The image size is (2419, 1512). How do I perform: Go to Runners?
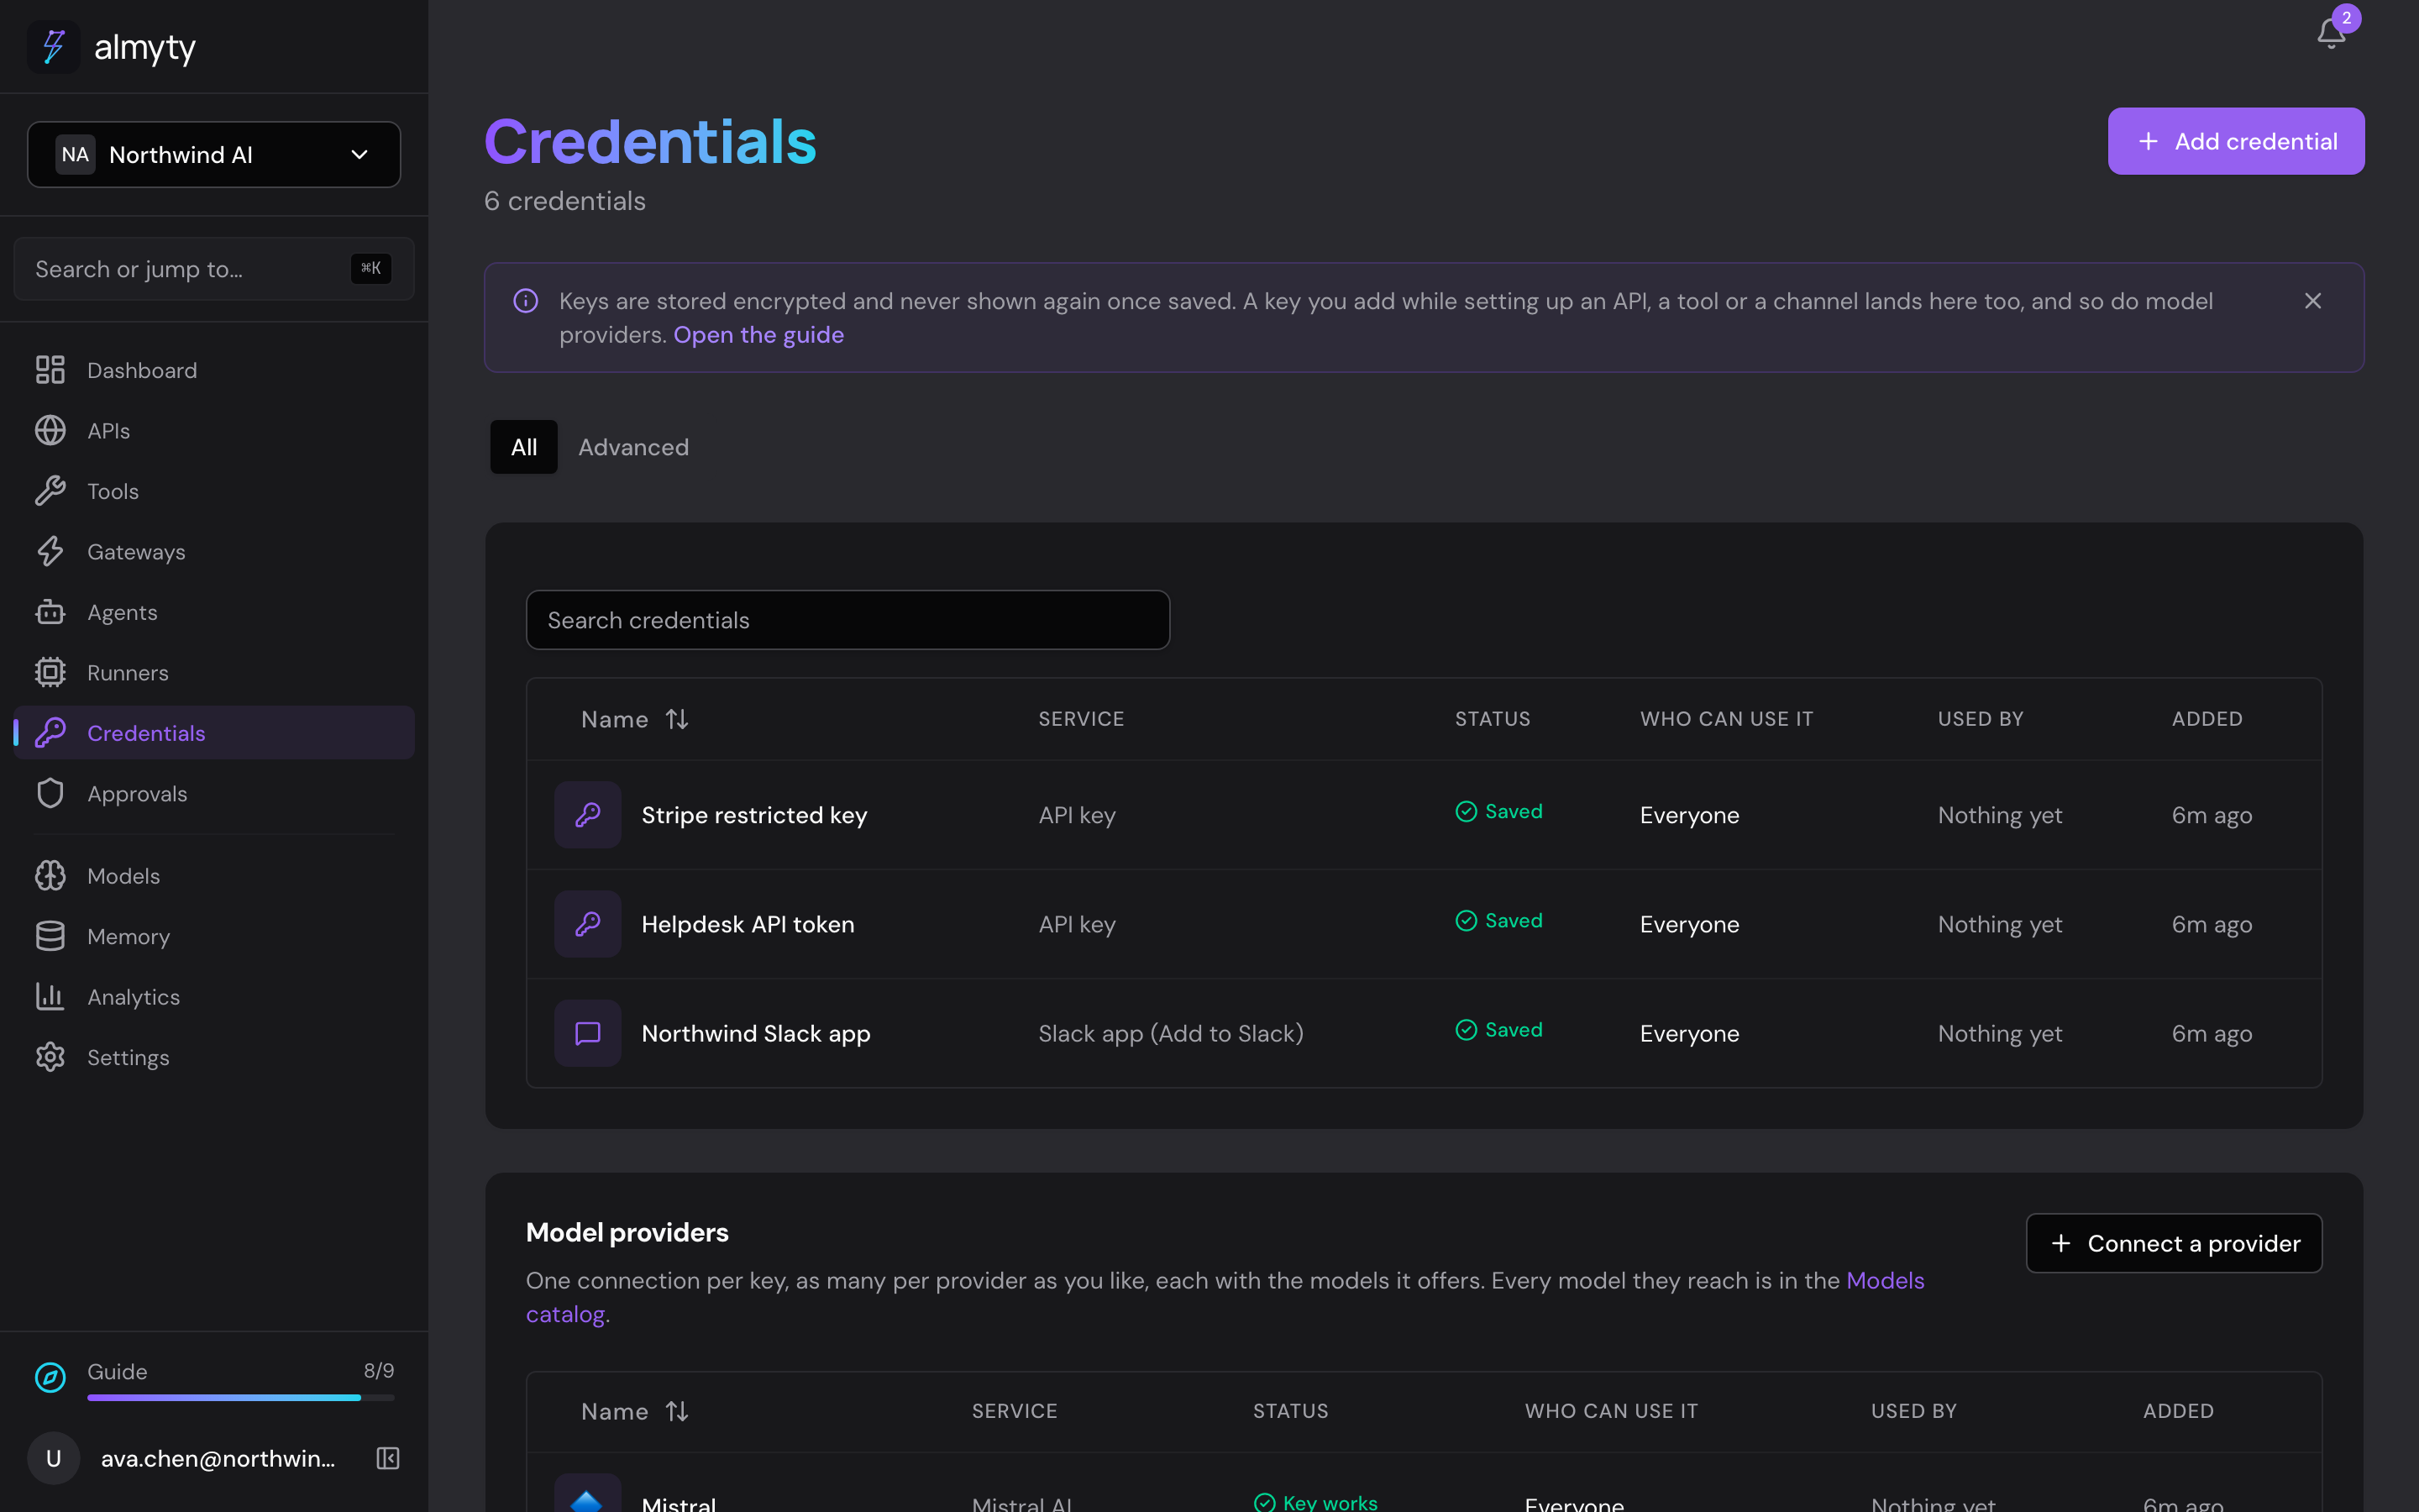click(214, 673)
